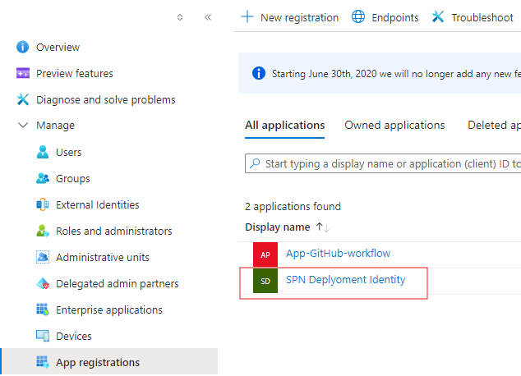Click the External Identities icon

coord(43,205)
